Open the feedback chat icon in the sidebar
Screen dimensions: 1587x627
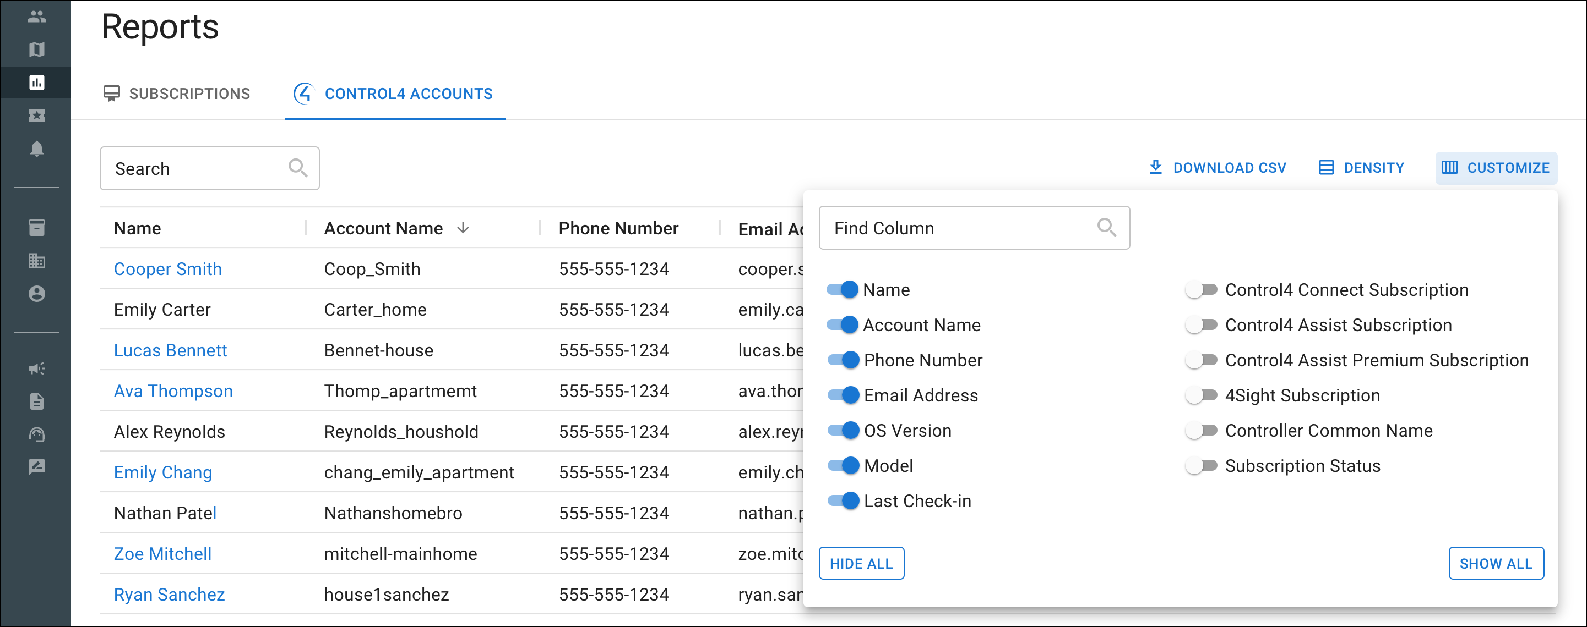click(36, 467)
